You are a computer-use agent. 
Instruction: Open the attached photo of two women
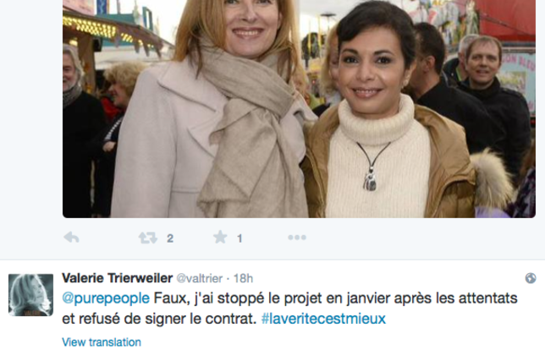coord(299,109)
